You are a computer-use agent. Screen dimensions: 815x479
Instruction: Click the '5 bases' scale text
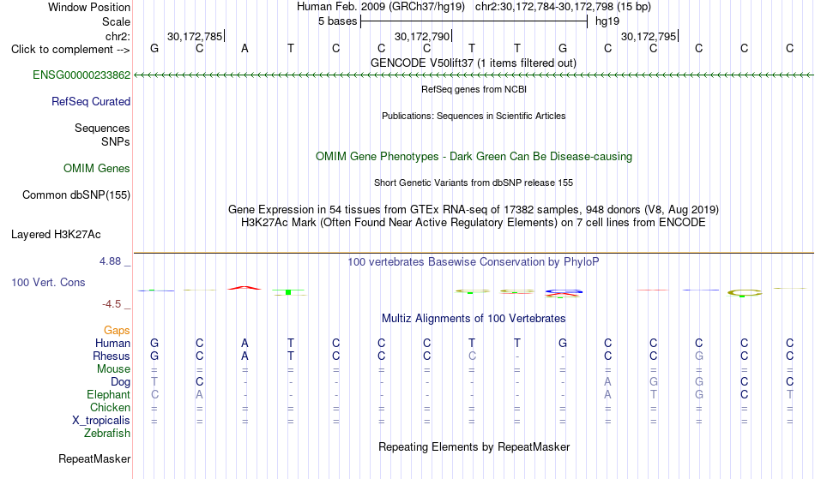pos(337,21)
